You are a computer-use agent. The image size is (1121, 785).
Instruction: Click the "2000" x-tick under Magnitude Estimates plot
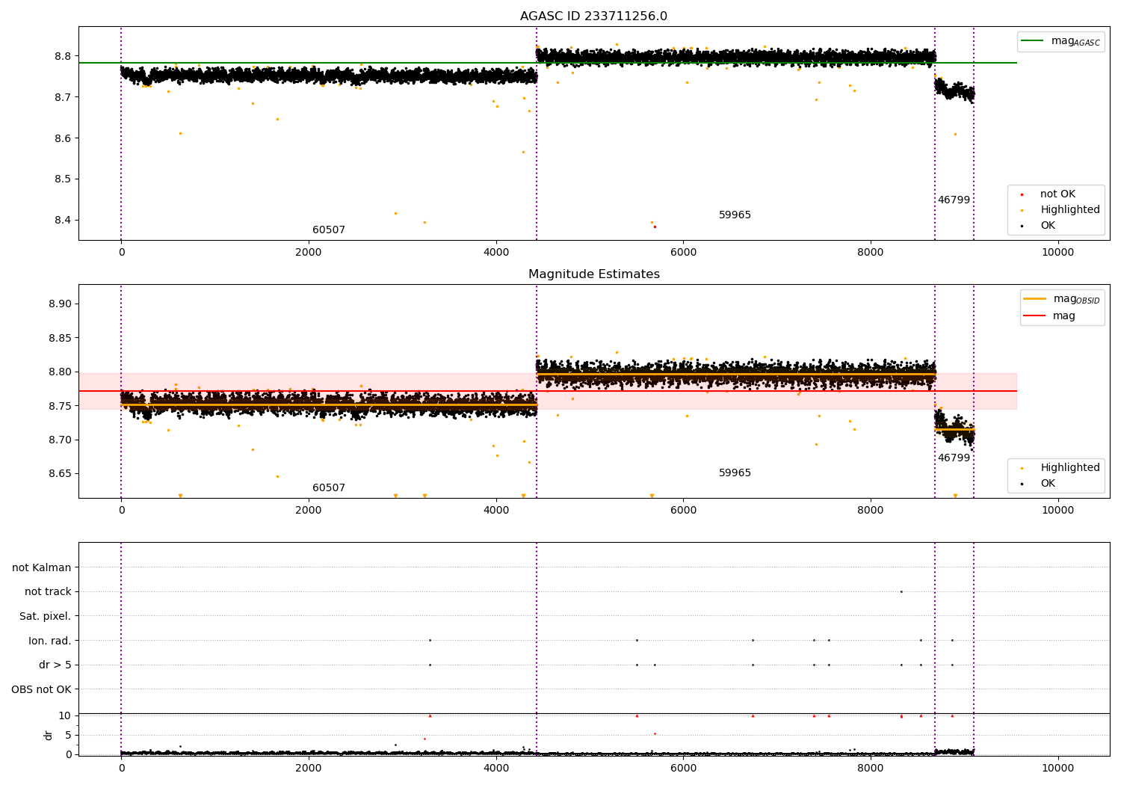(x=309, y=511)
